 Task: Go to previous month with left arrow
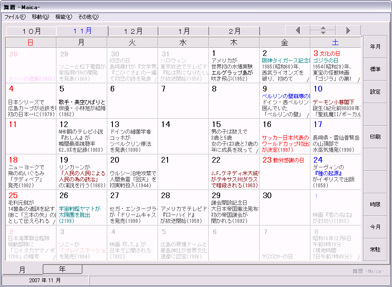click(297, 30)
